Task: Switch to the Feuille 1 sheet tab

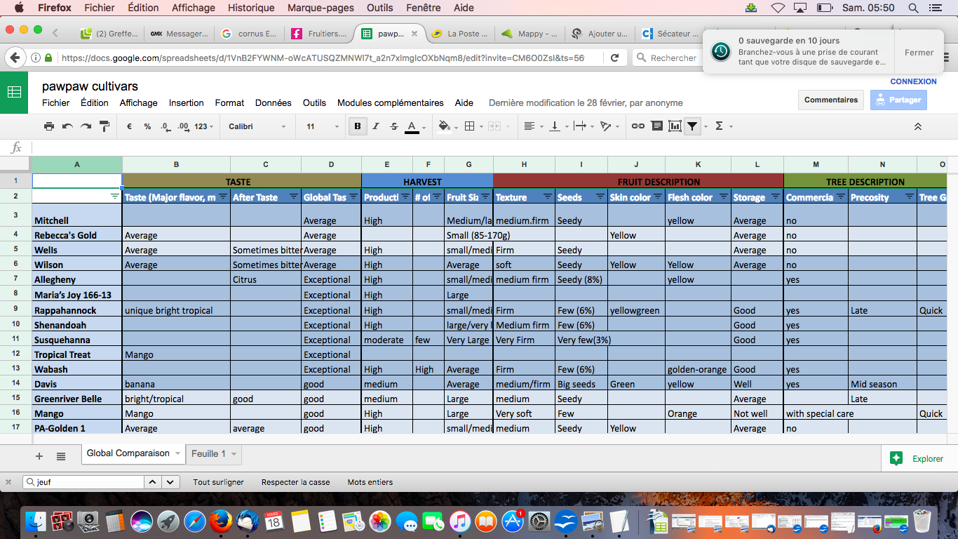Action: pos(213,453)
